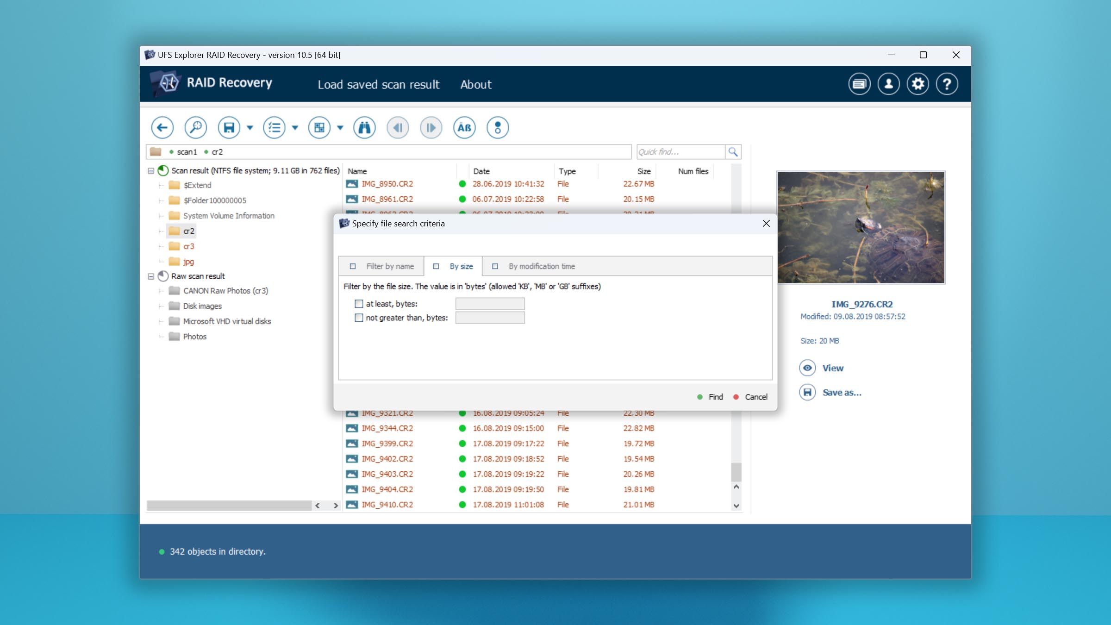Image resolution: width=1111 pixels, height=625 pixels.
Task: Click the binoculars find toolbar icon
Action: tap(364, 127)
